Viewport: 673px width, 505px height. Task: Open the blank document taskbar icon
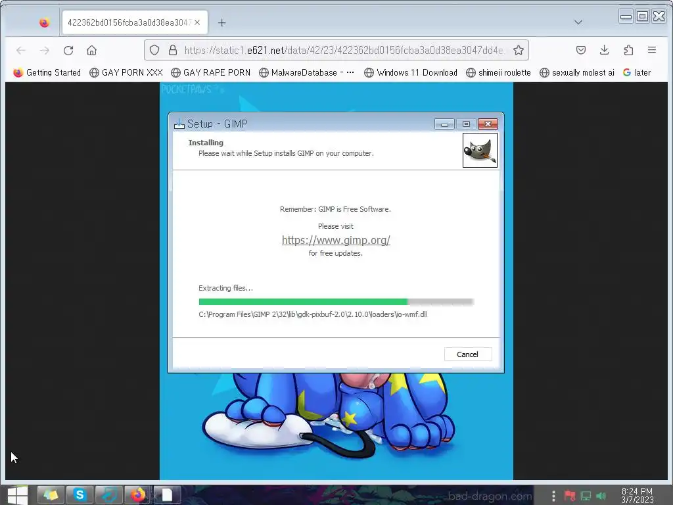pos(167,495)
